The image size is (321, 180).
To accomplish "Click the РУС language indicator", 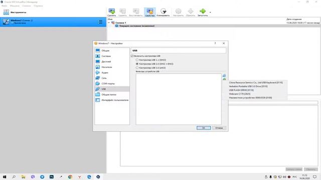I will [x=294, y=176].
